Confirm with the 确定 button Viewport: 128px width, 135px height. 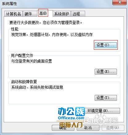point(63,128)
